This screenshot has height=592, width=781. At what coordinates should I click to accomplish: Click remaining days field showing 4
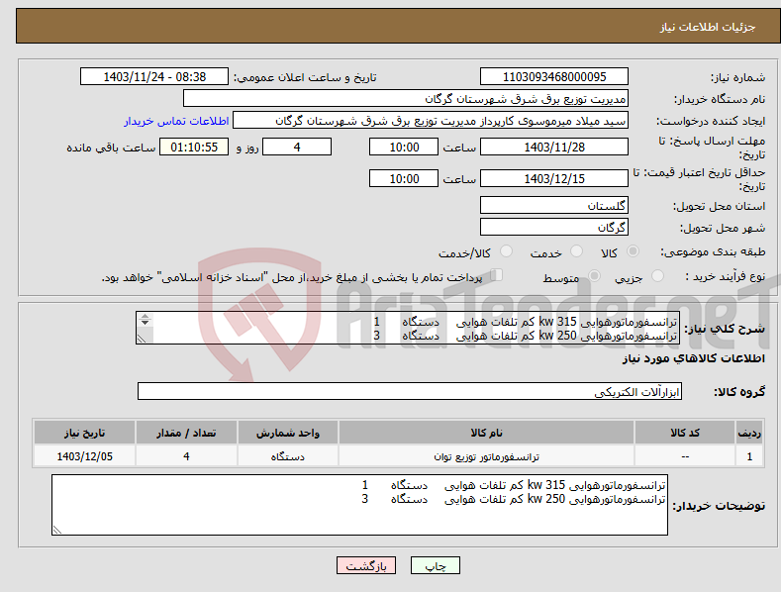coord(297,147)
